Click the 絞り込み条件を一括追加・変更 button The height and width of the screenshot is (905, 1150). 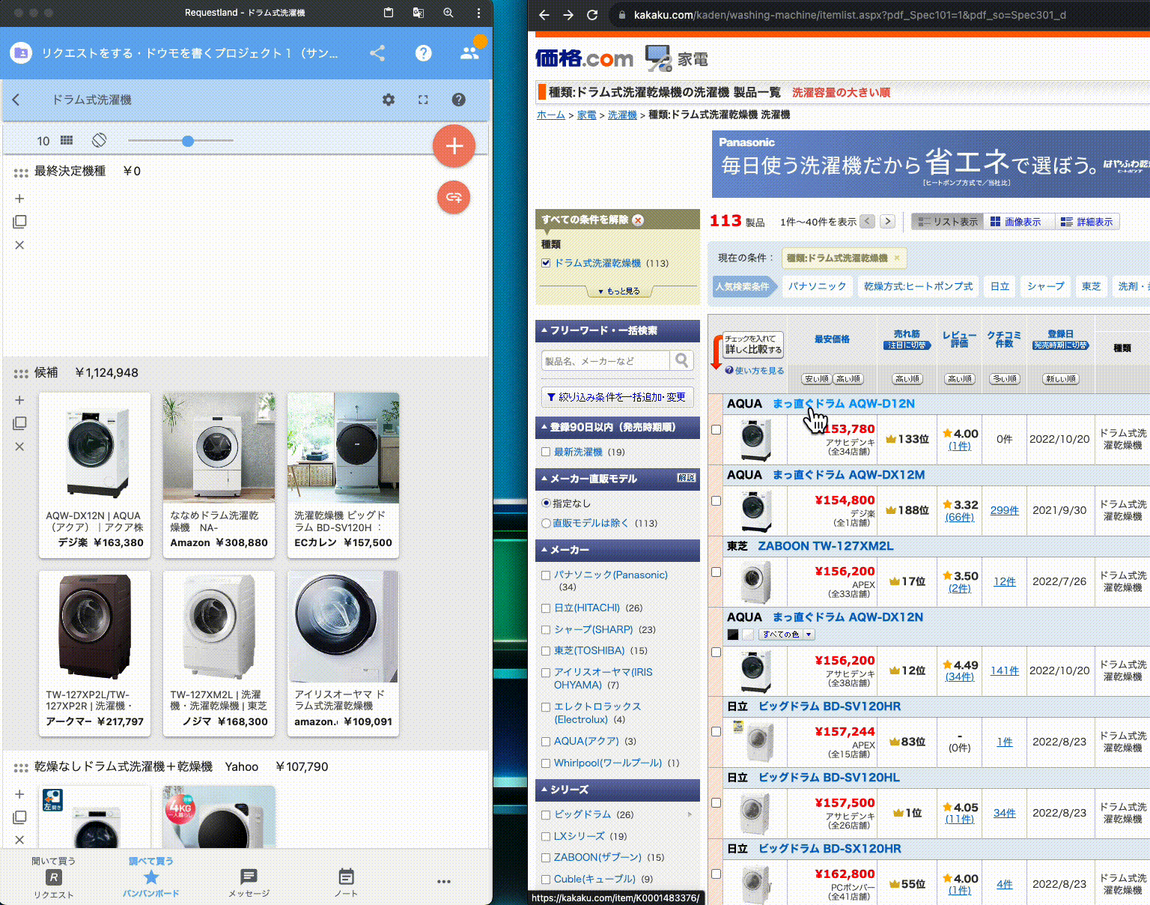click(617, 397)
